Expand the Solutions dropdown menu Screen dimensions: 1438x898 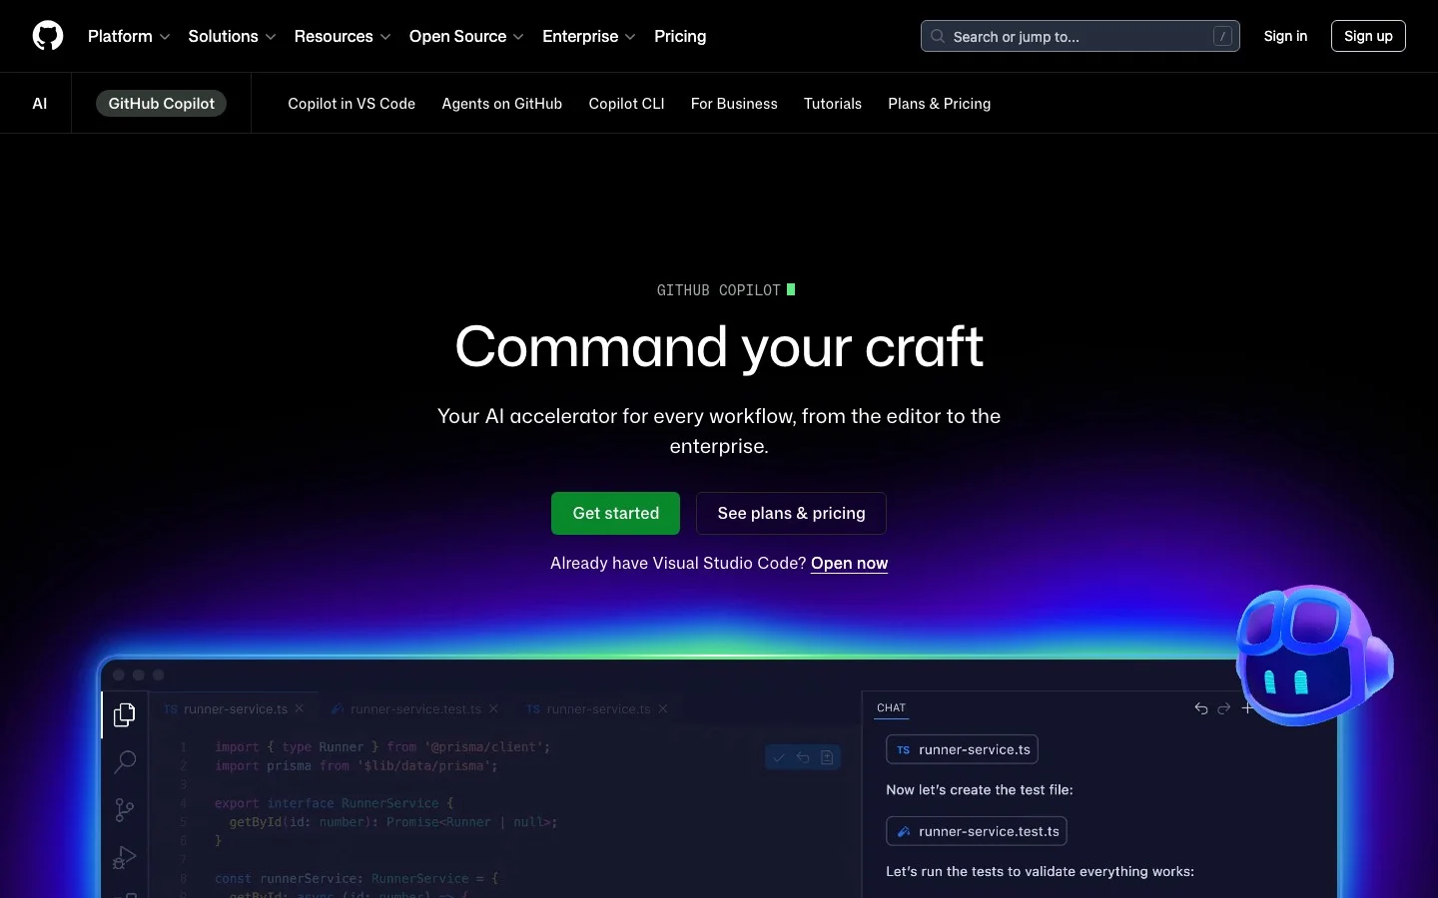(x=232, y=36)
